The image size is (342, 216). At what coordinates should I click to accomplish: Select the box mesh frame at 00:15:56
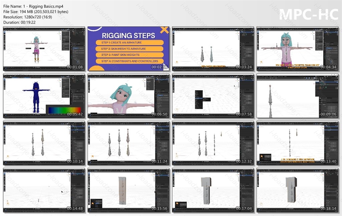tap(128, 190)
